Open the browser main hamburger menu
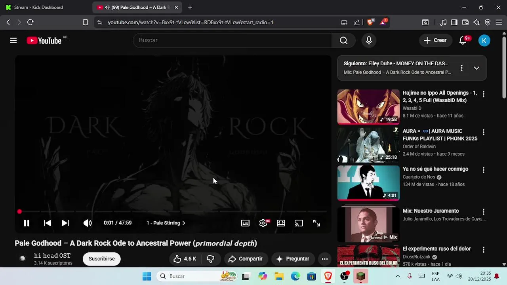 [499, 23]
